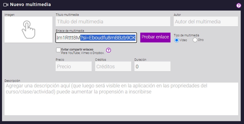The image size is (244, 124).
Task: Focus the Título del multimedia field
Action: pyautogui.click(x=113, y=22)
